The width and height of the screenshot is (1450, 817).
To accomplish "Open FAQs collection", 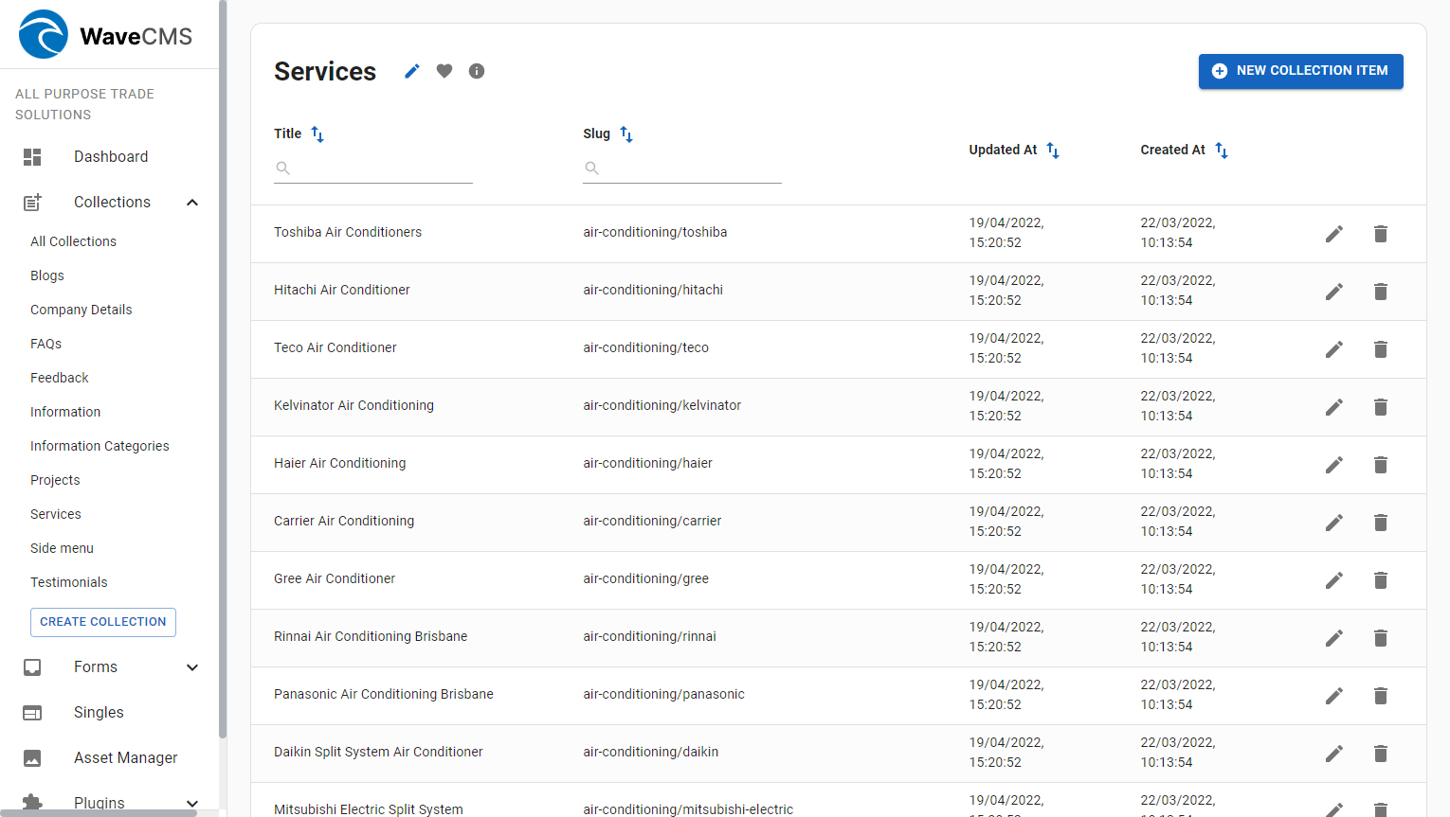I will tap(45, 344).
